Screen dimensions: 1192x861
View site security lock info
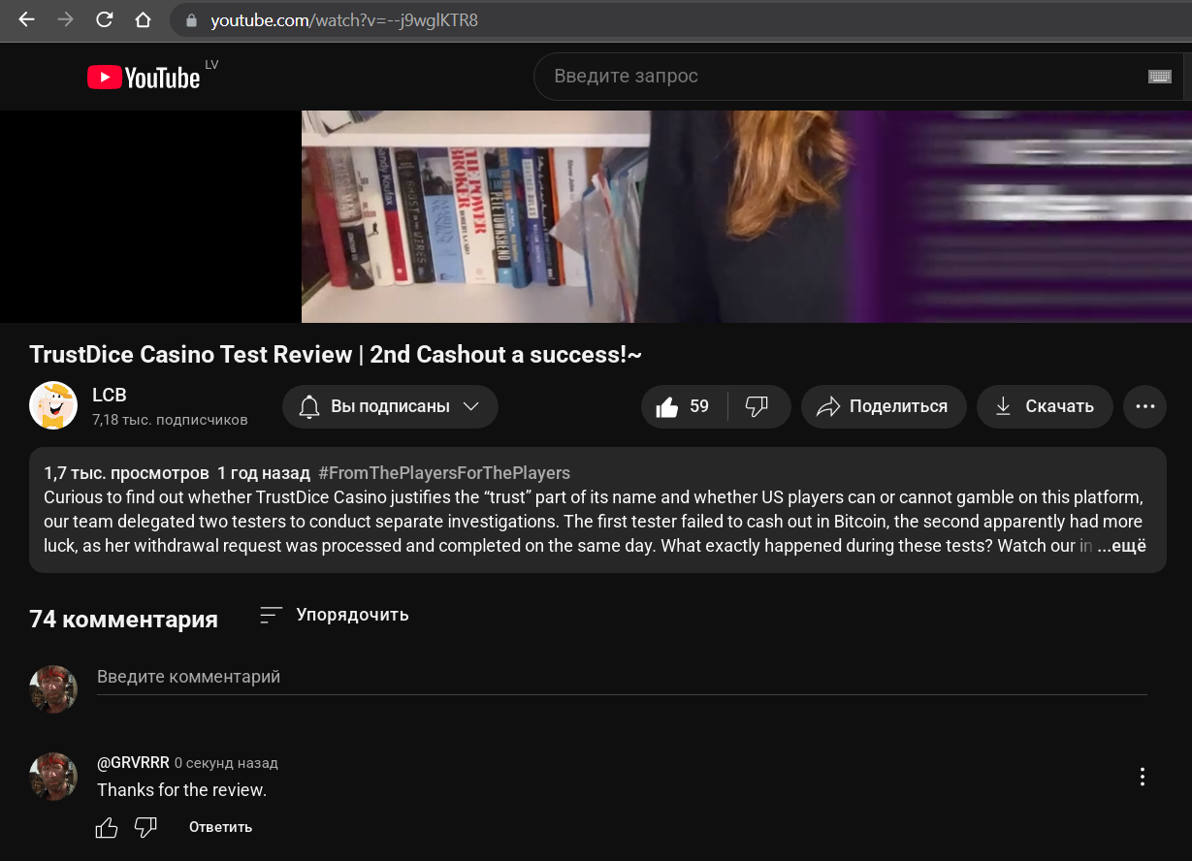[x=191, y=20]
